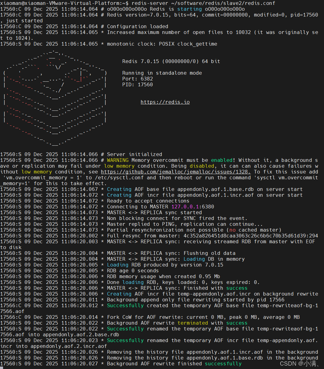Click the yellow WARNING word

point(118,160)
